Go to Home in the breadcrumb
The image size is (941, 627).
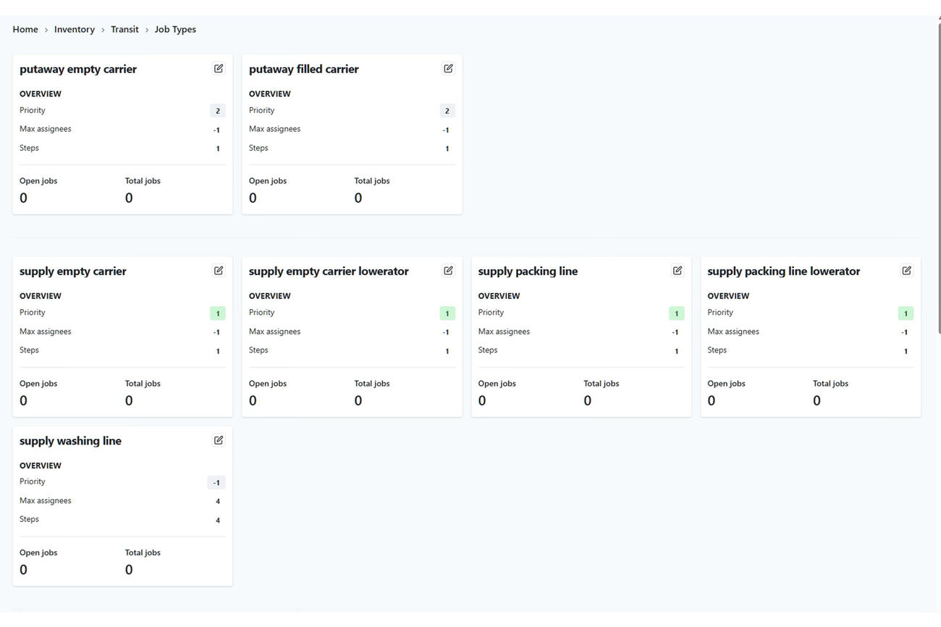[25, 30]
